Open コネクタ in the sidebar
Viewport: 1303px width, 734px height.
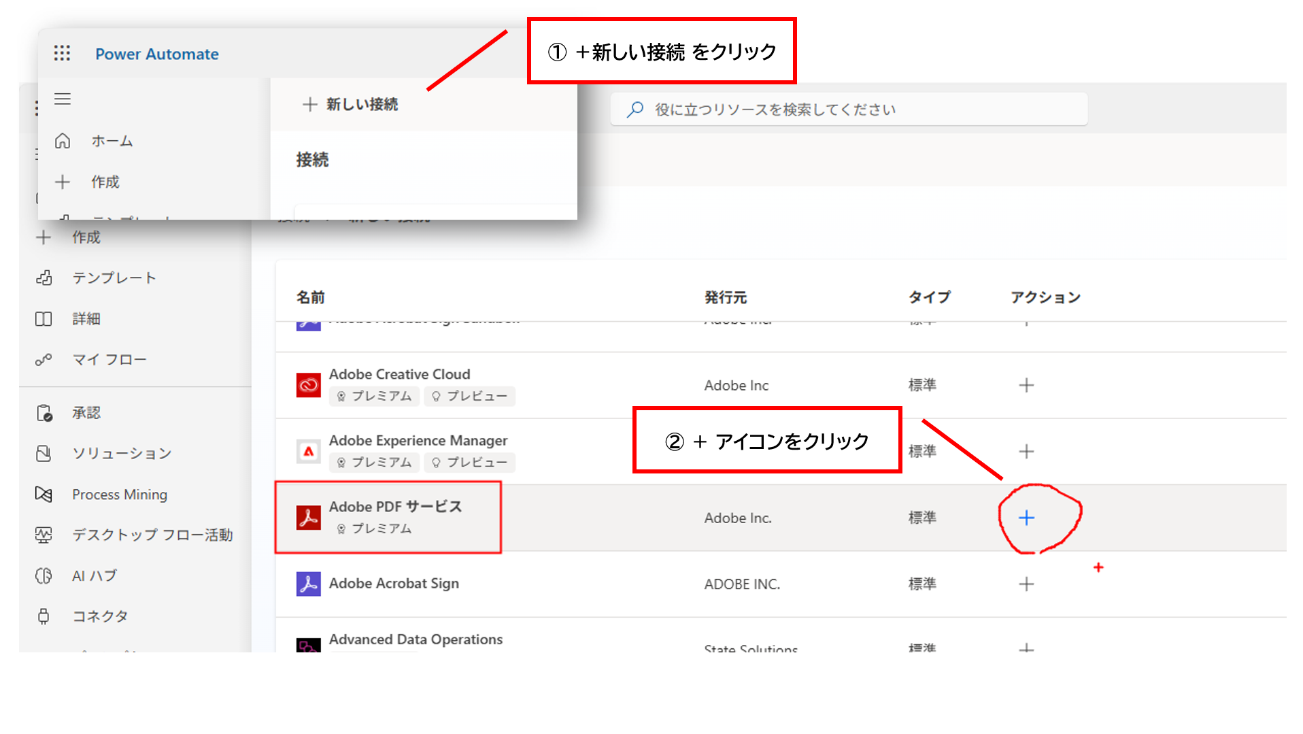100,616
